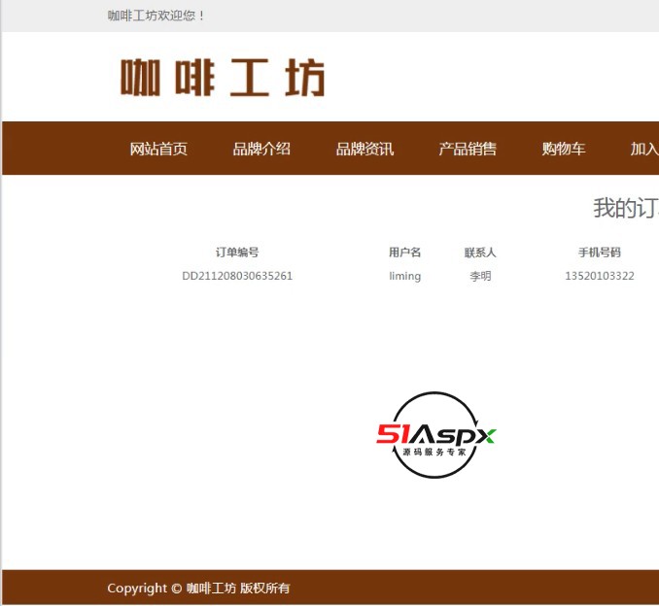Screen dimensions: 659x606
Task: Click the username liming cell
Action: point(404,276)
